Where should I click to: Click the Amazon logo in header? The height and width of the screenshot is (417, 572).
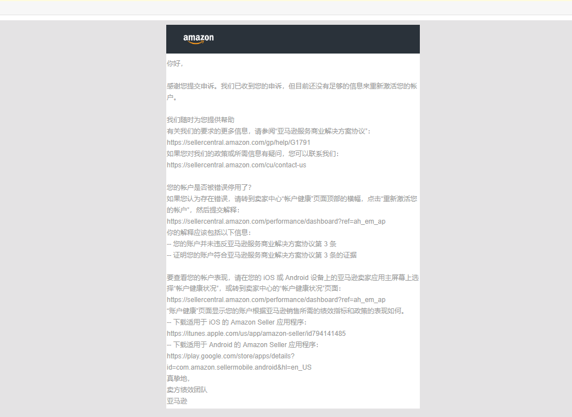tap(198, 39)
